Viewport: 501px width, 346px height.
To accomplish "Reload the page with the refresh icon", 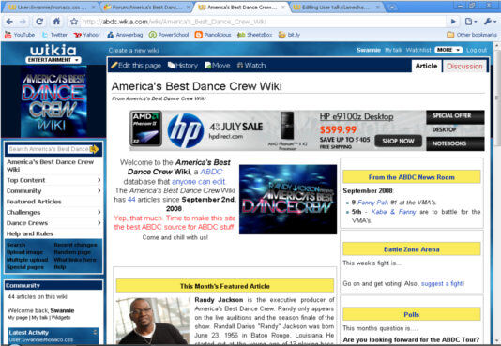I will 39,22.
